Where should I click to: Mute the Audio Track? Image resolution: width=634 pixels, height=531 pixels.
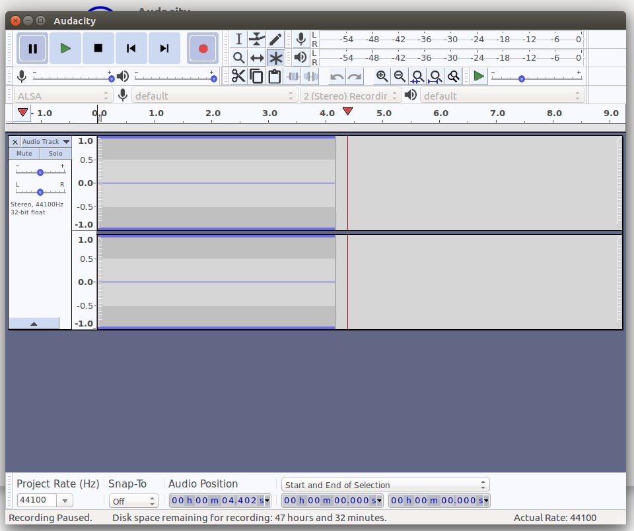click(x=24, y=154)
